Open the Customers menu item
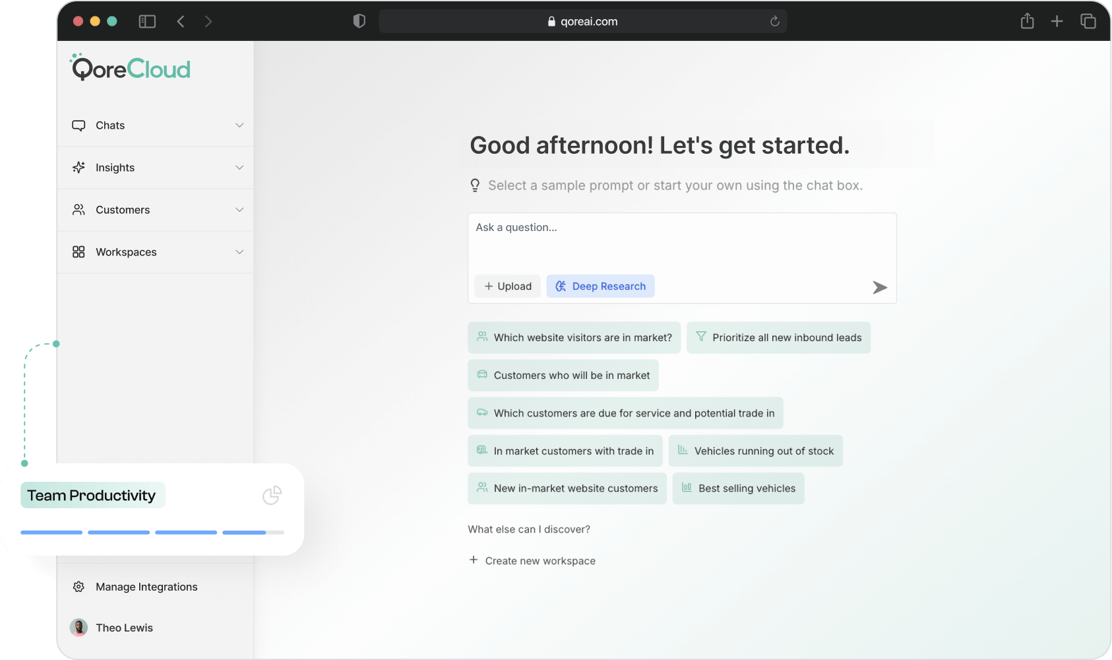 [123, 210]
